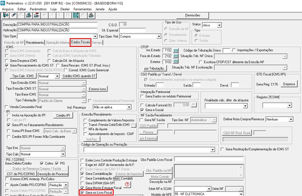This screenshot has height=196, width=302.
Task: Click the Empresa button for Gera Reg. C176
Action: (289, 84)
